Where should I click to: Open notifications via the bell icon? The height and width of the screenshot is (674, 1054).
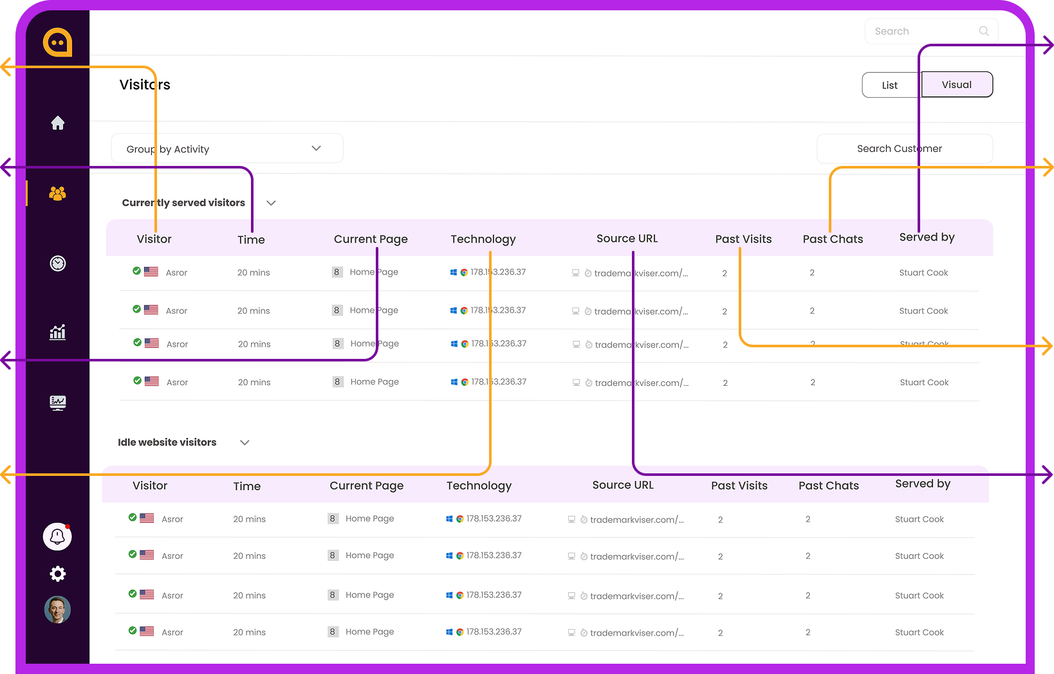[x=57, y=536]
